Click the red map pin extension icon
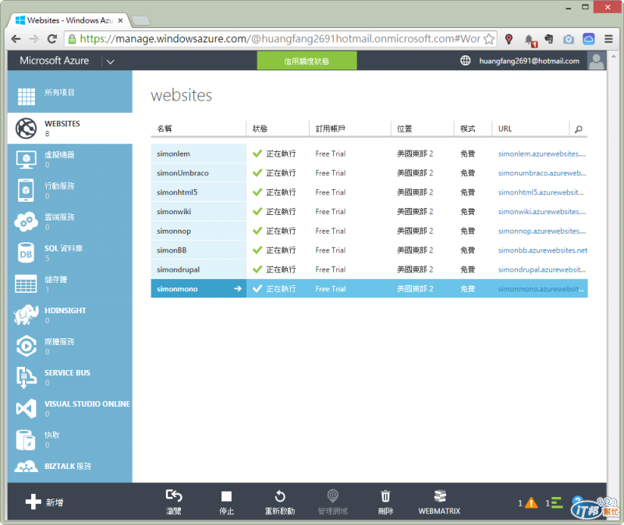Screen dimensions: 624x525 coord(509,39)
